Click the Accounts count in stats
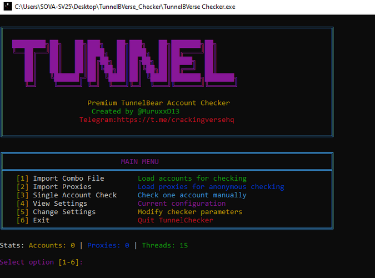Image resolution: width=375 pixels, height=278 pixels. (52, 245)
